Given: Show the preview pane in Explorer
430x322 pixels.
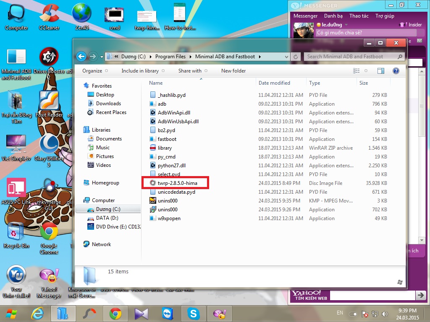Looking at the screenshot, I should [380, 71].
